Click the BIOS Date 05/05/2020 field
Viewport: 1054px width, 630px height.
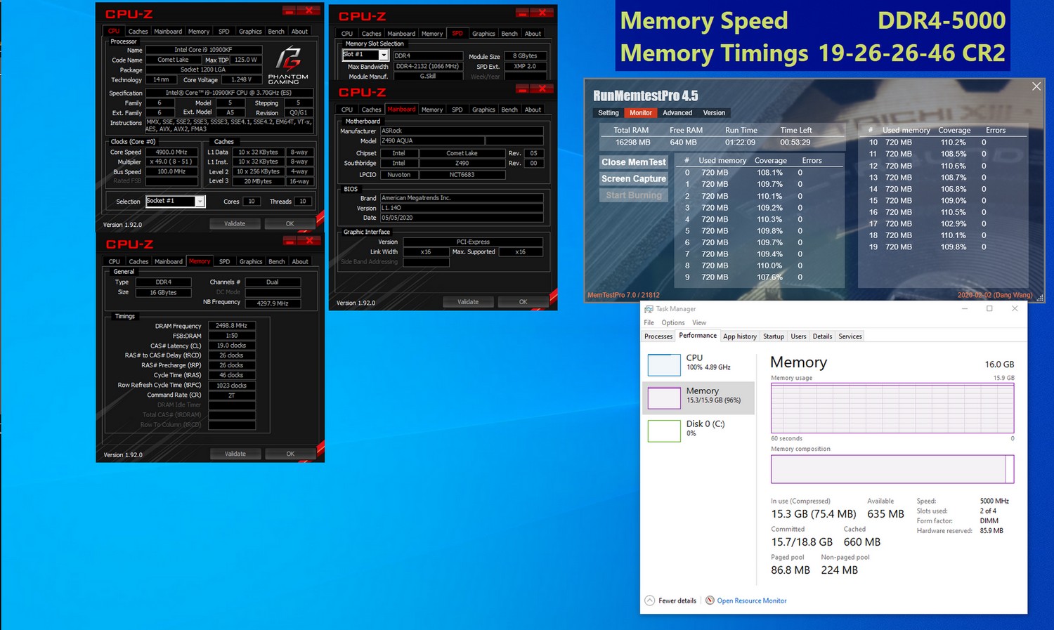[x=462, y=218]
